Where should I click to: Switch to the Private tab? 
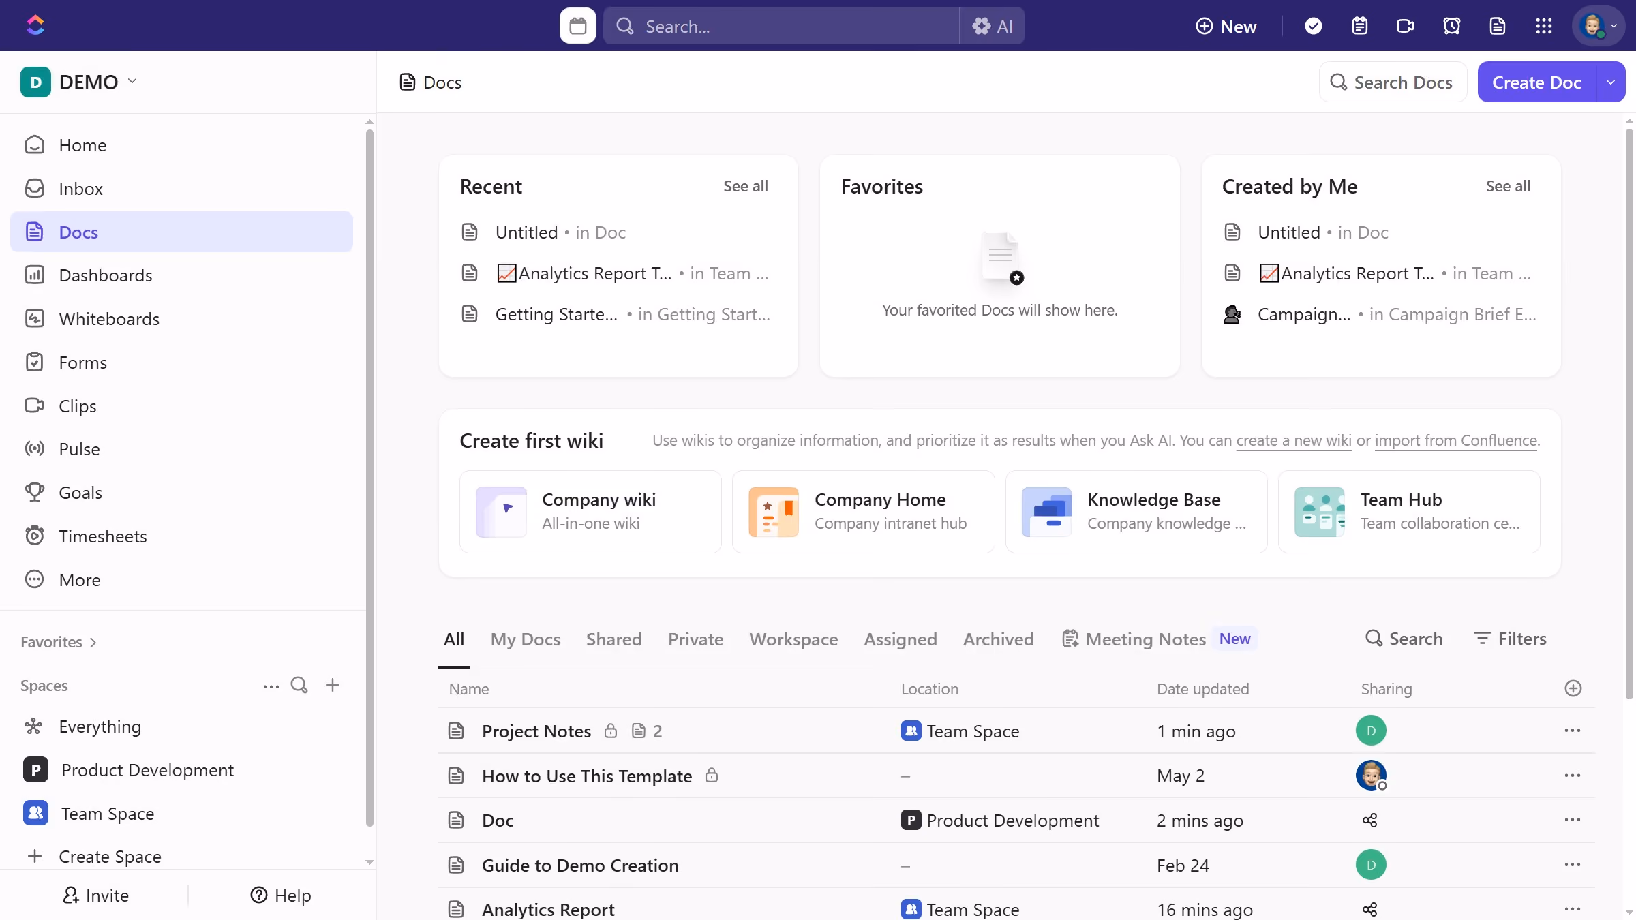695,639
